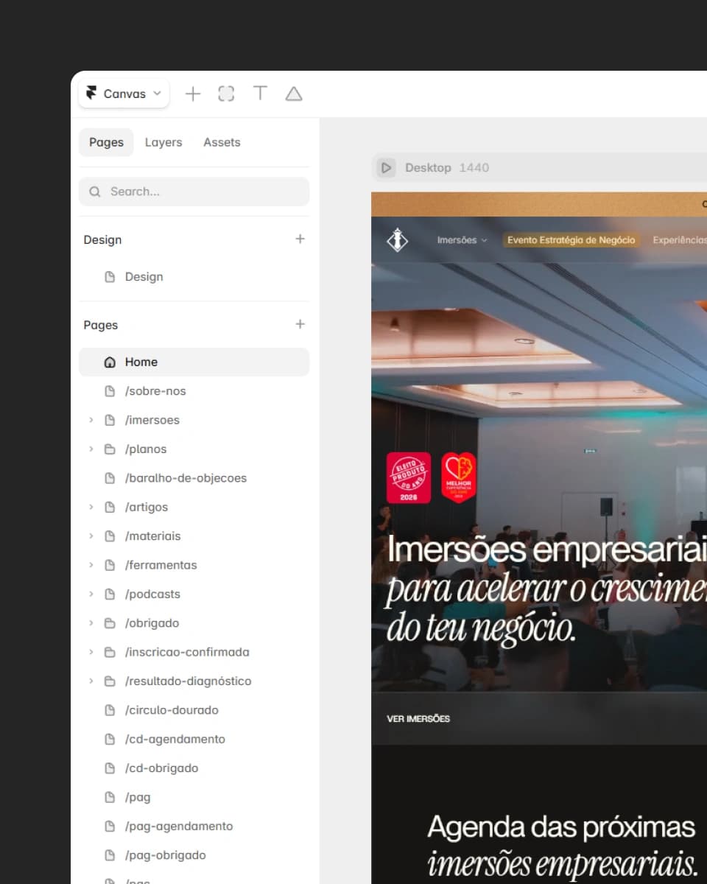Click the Search input field
Screen dimensions: 707x884
194,192
